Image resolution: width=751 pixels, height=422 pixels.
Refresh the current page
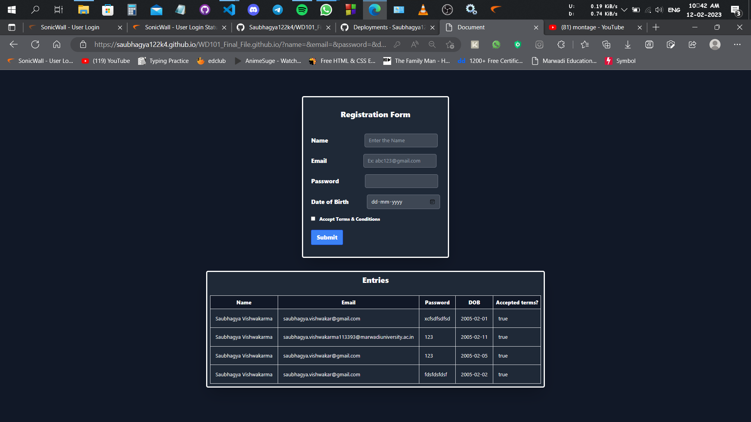click(35, 44)
